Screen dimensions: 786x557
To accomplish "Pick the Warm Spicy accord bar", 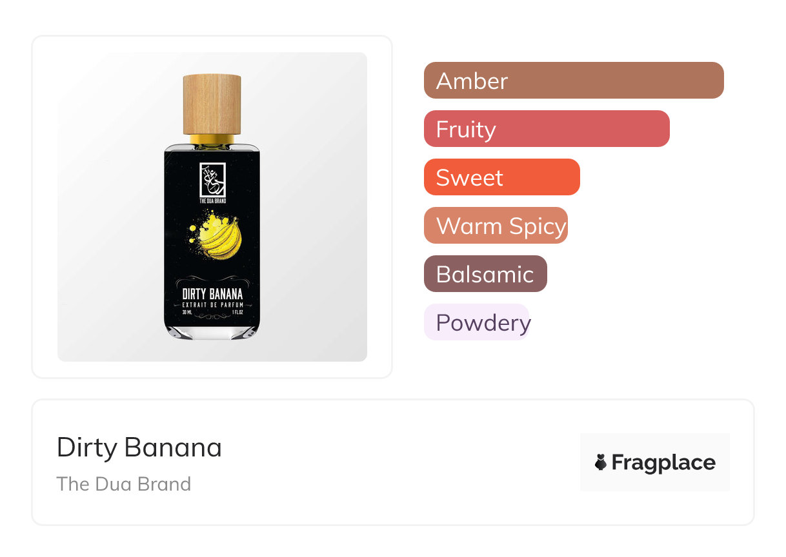I will click(496, 226).
